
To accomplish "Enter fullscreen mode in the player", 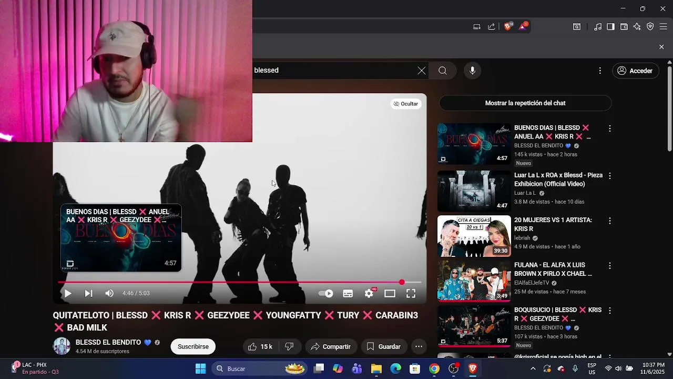I will (411, 294).
